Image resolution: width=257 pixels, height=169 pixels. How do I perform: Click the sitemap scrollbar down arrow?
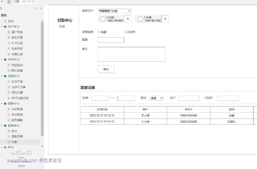point(42,146)
